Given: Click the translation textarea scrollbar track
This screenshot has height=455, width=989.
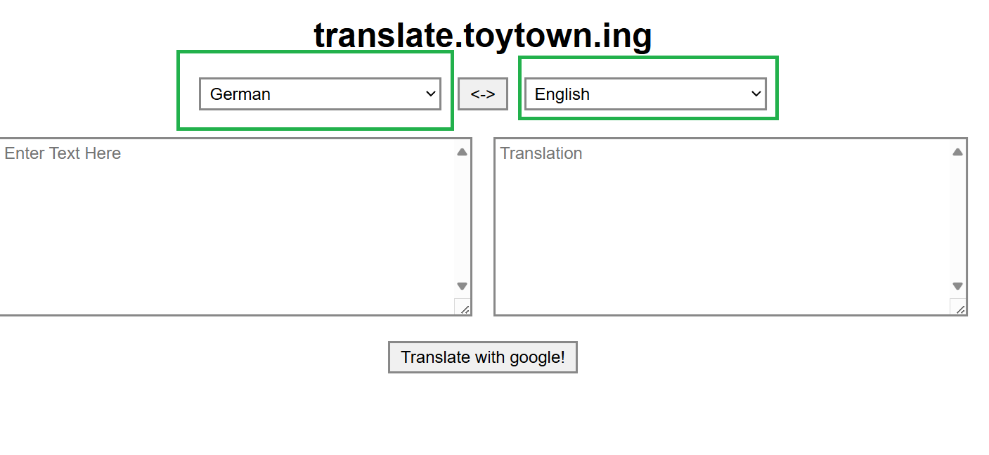Looking at the screenshot, I should point(957,218).
